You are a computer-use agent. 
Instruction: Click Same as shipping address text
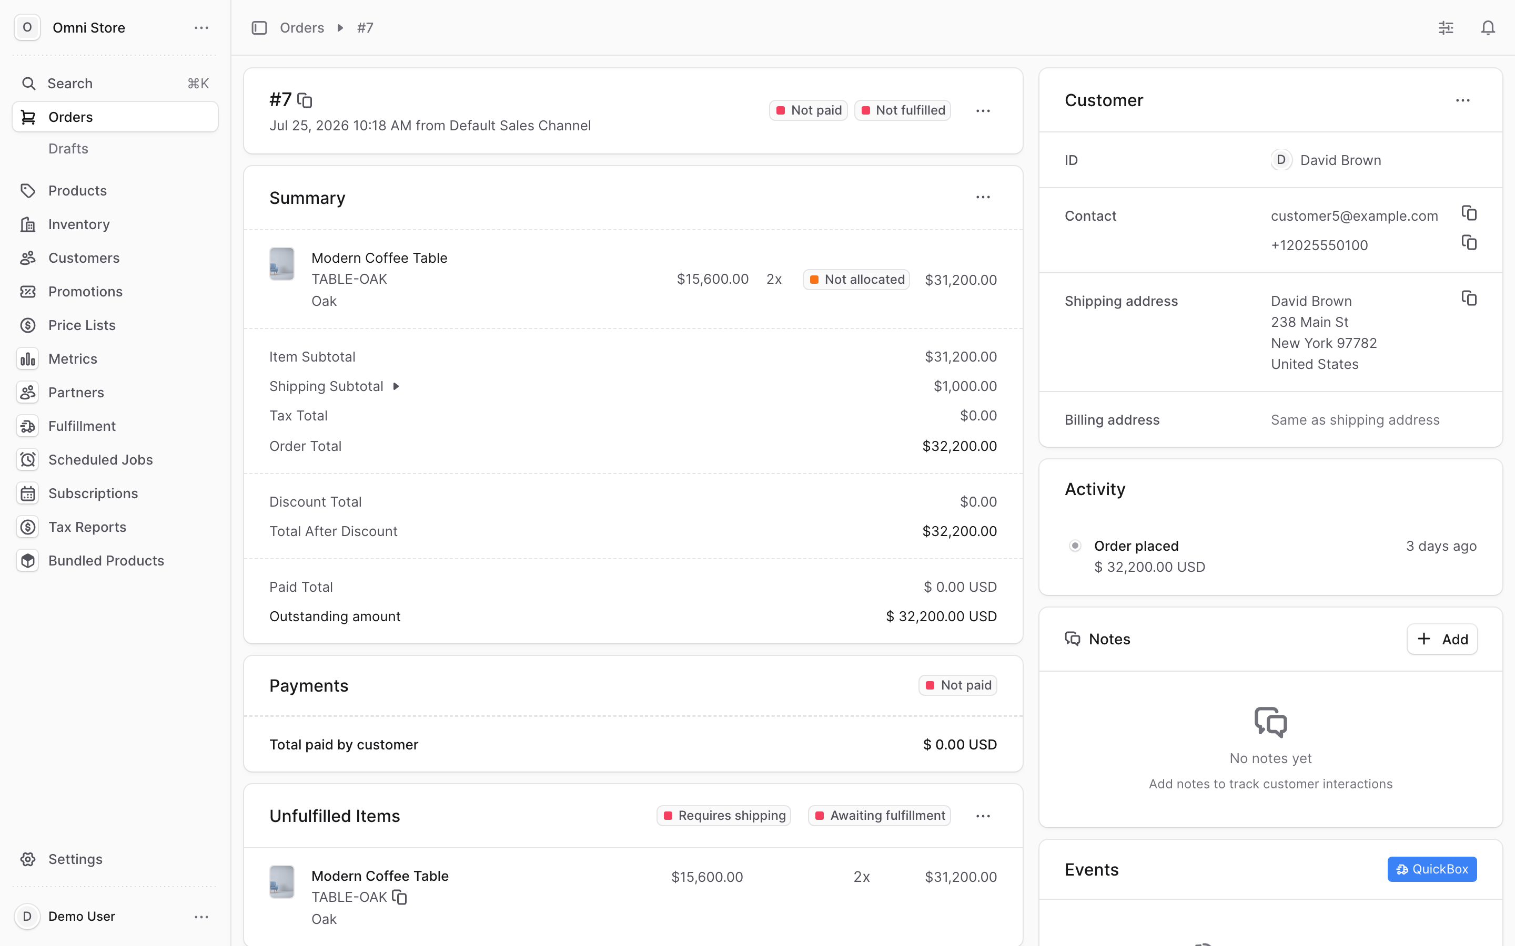tap(1355, 420)
